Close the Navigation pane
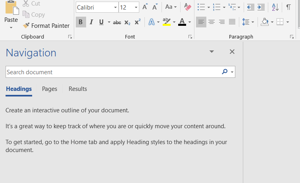This screenshot has width=300, height=183. click(x=232, y=52)
